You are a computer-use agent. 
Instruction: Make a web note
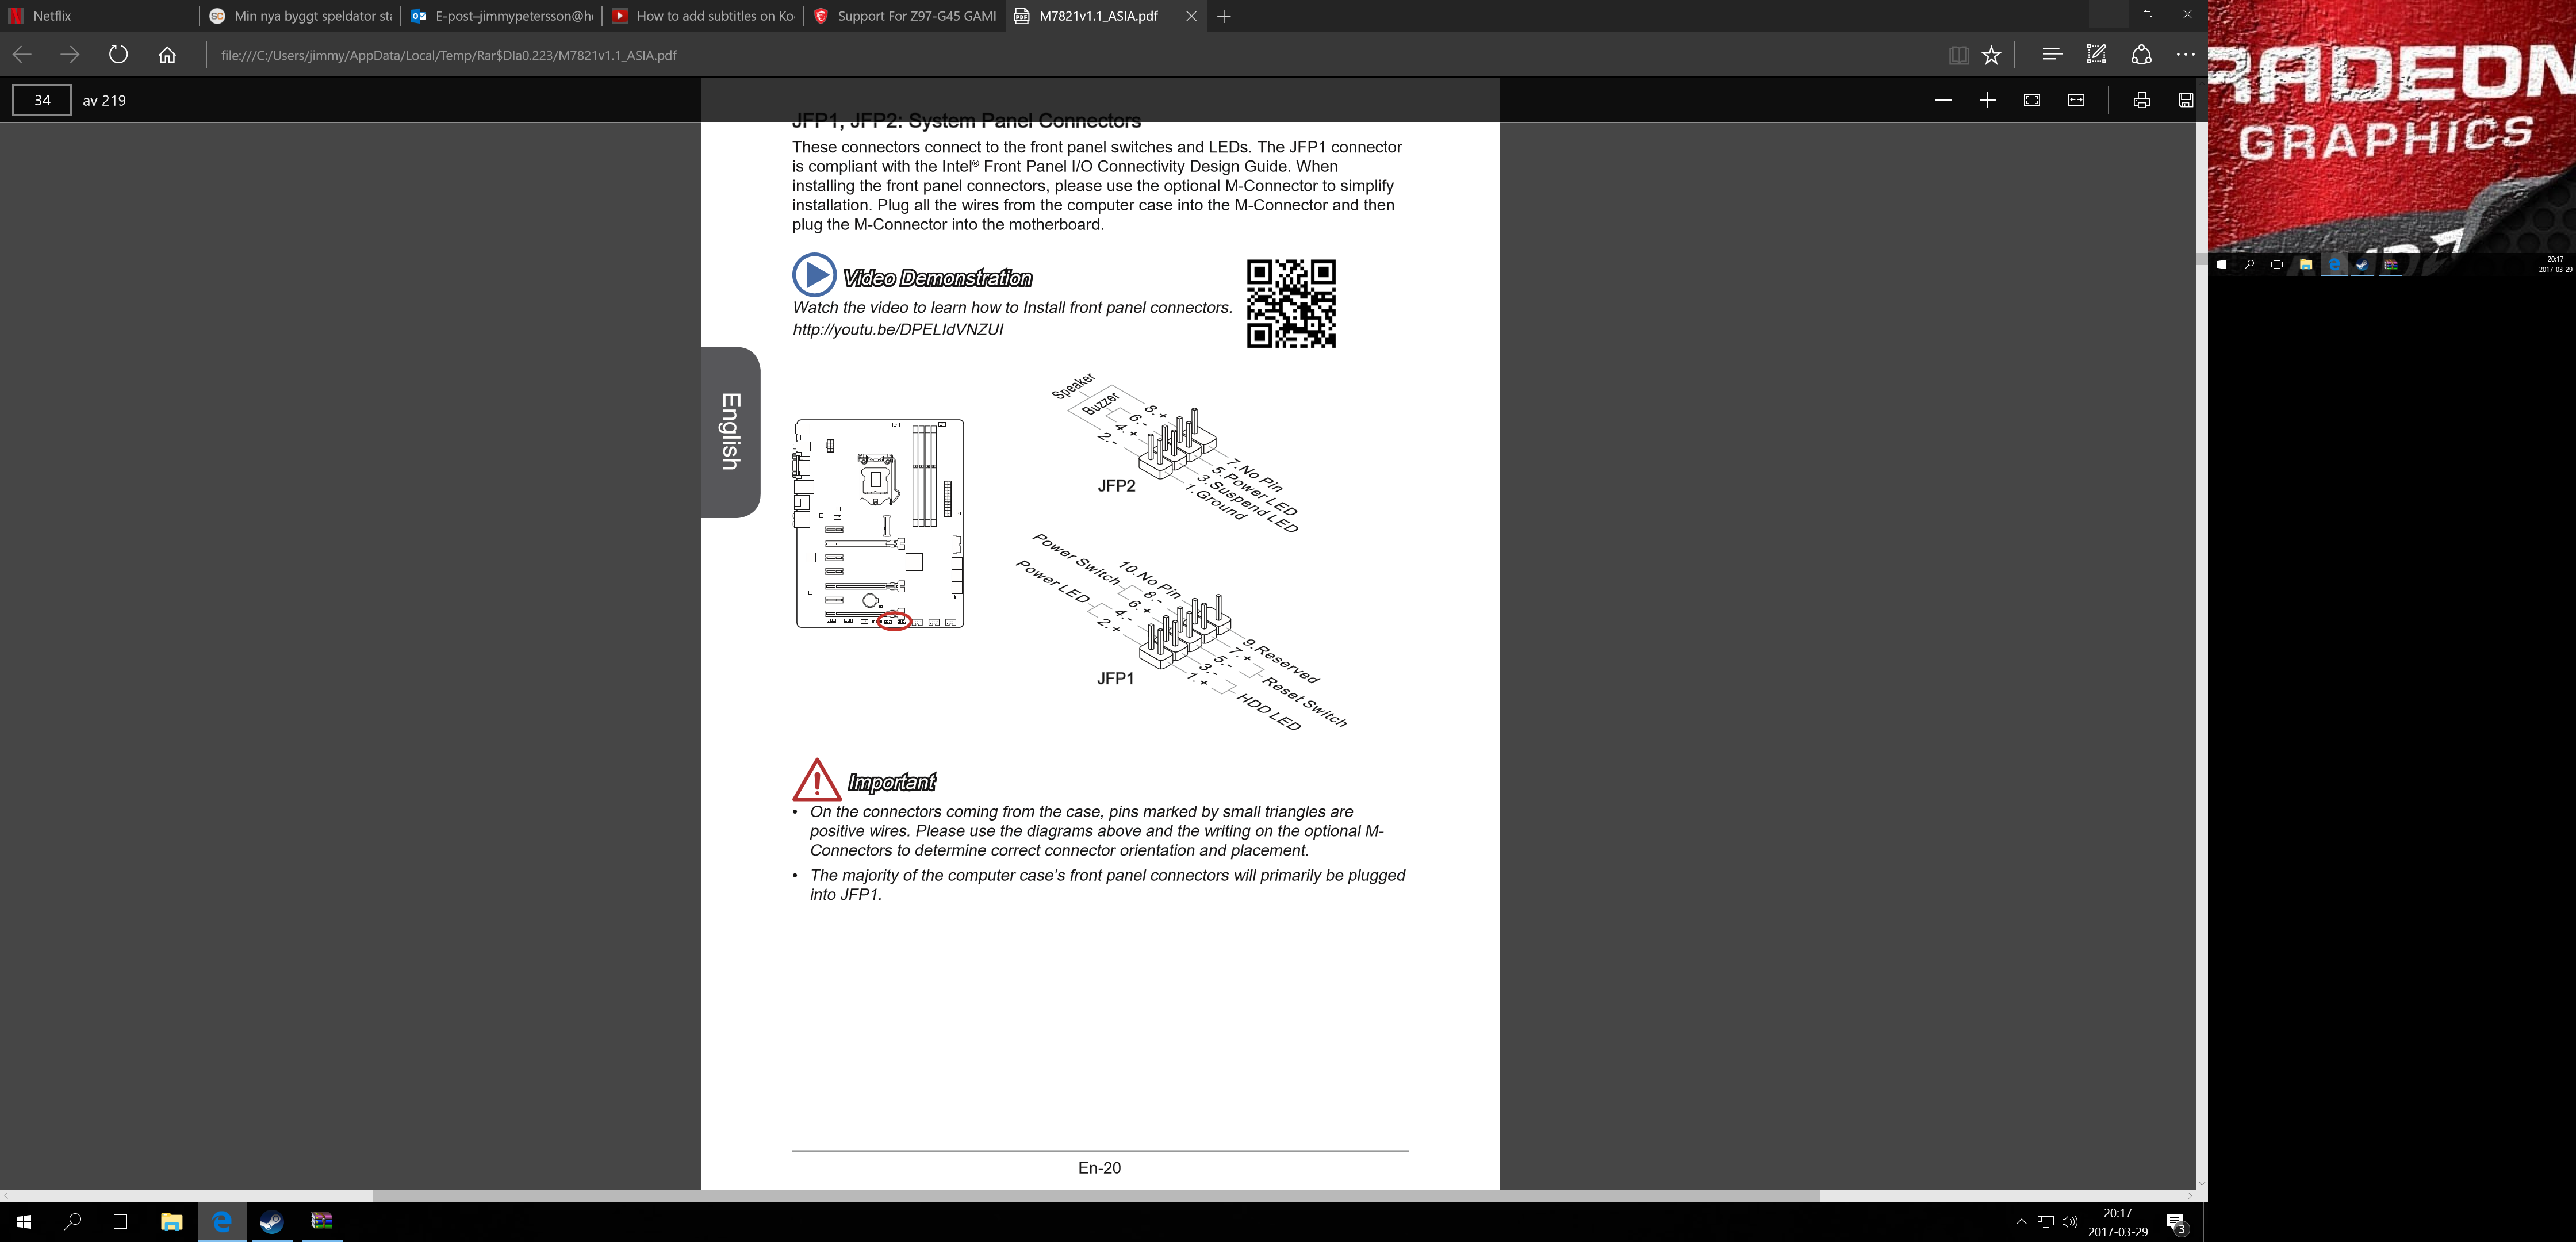point(2096,55)
